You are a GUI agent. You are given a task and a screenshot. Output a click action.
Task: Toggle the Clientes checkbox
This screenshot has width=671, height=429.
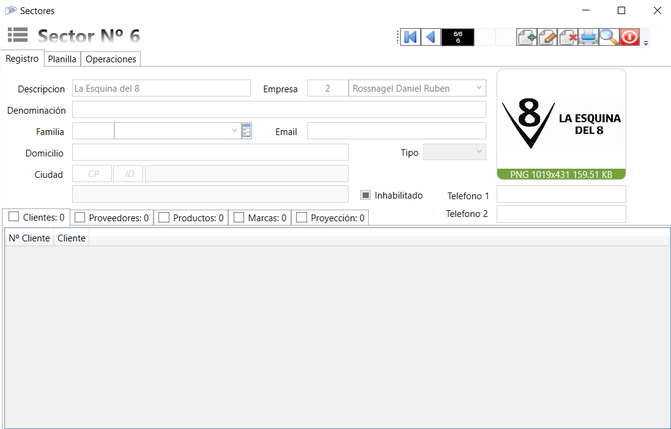click(x=13, y=216)
